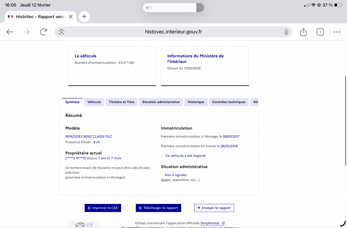Viewport: 347px width, 228px height.
Task: Show open tabs counter
Action: point(320,32)
